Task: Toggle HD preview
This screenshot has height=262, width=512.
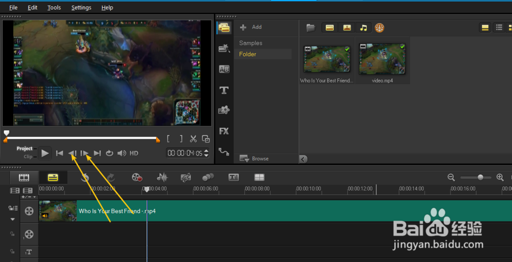Action: point(134,153)
